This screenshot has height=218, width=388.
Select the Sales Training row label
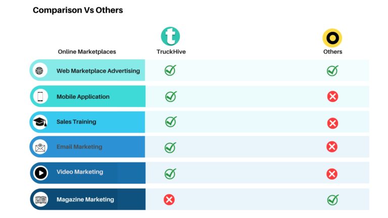76,122
